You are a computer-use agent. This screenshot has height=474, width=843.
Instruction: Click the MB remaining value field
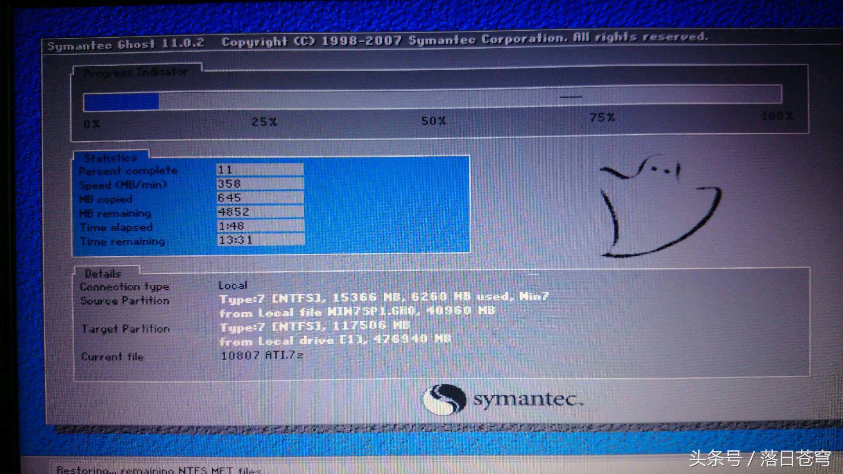[260, 212]
